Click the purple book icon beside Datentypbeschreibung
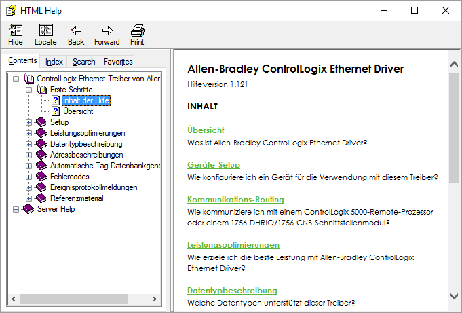 41,144
